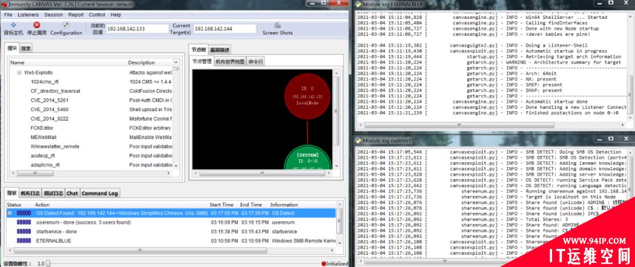Select the 'startservice - done' status row

point(171,232)
